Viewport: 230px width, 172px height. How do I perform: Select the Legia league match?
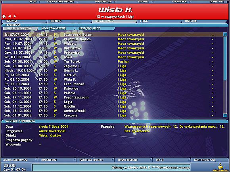[113, 102]
